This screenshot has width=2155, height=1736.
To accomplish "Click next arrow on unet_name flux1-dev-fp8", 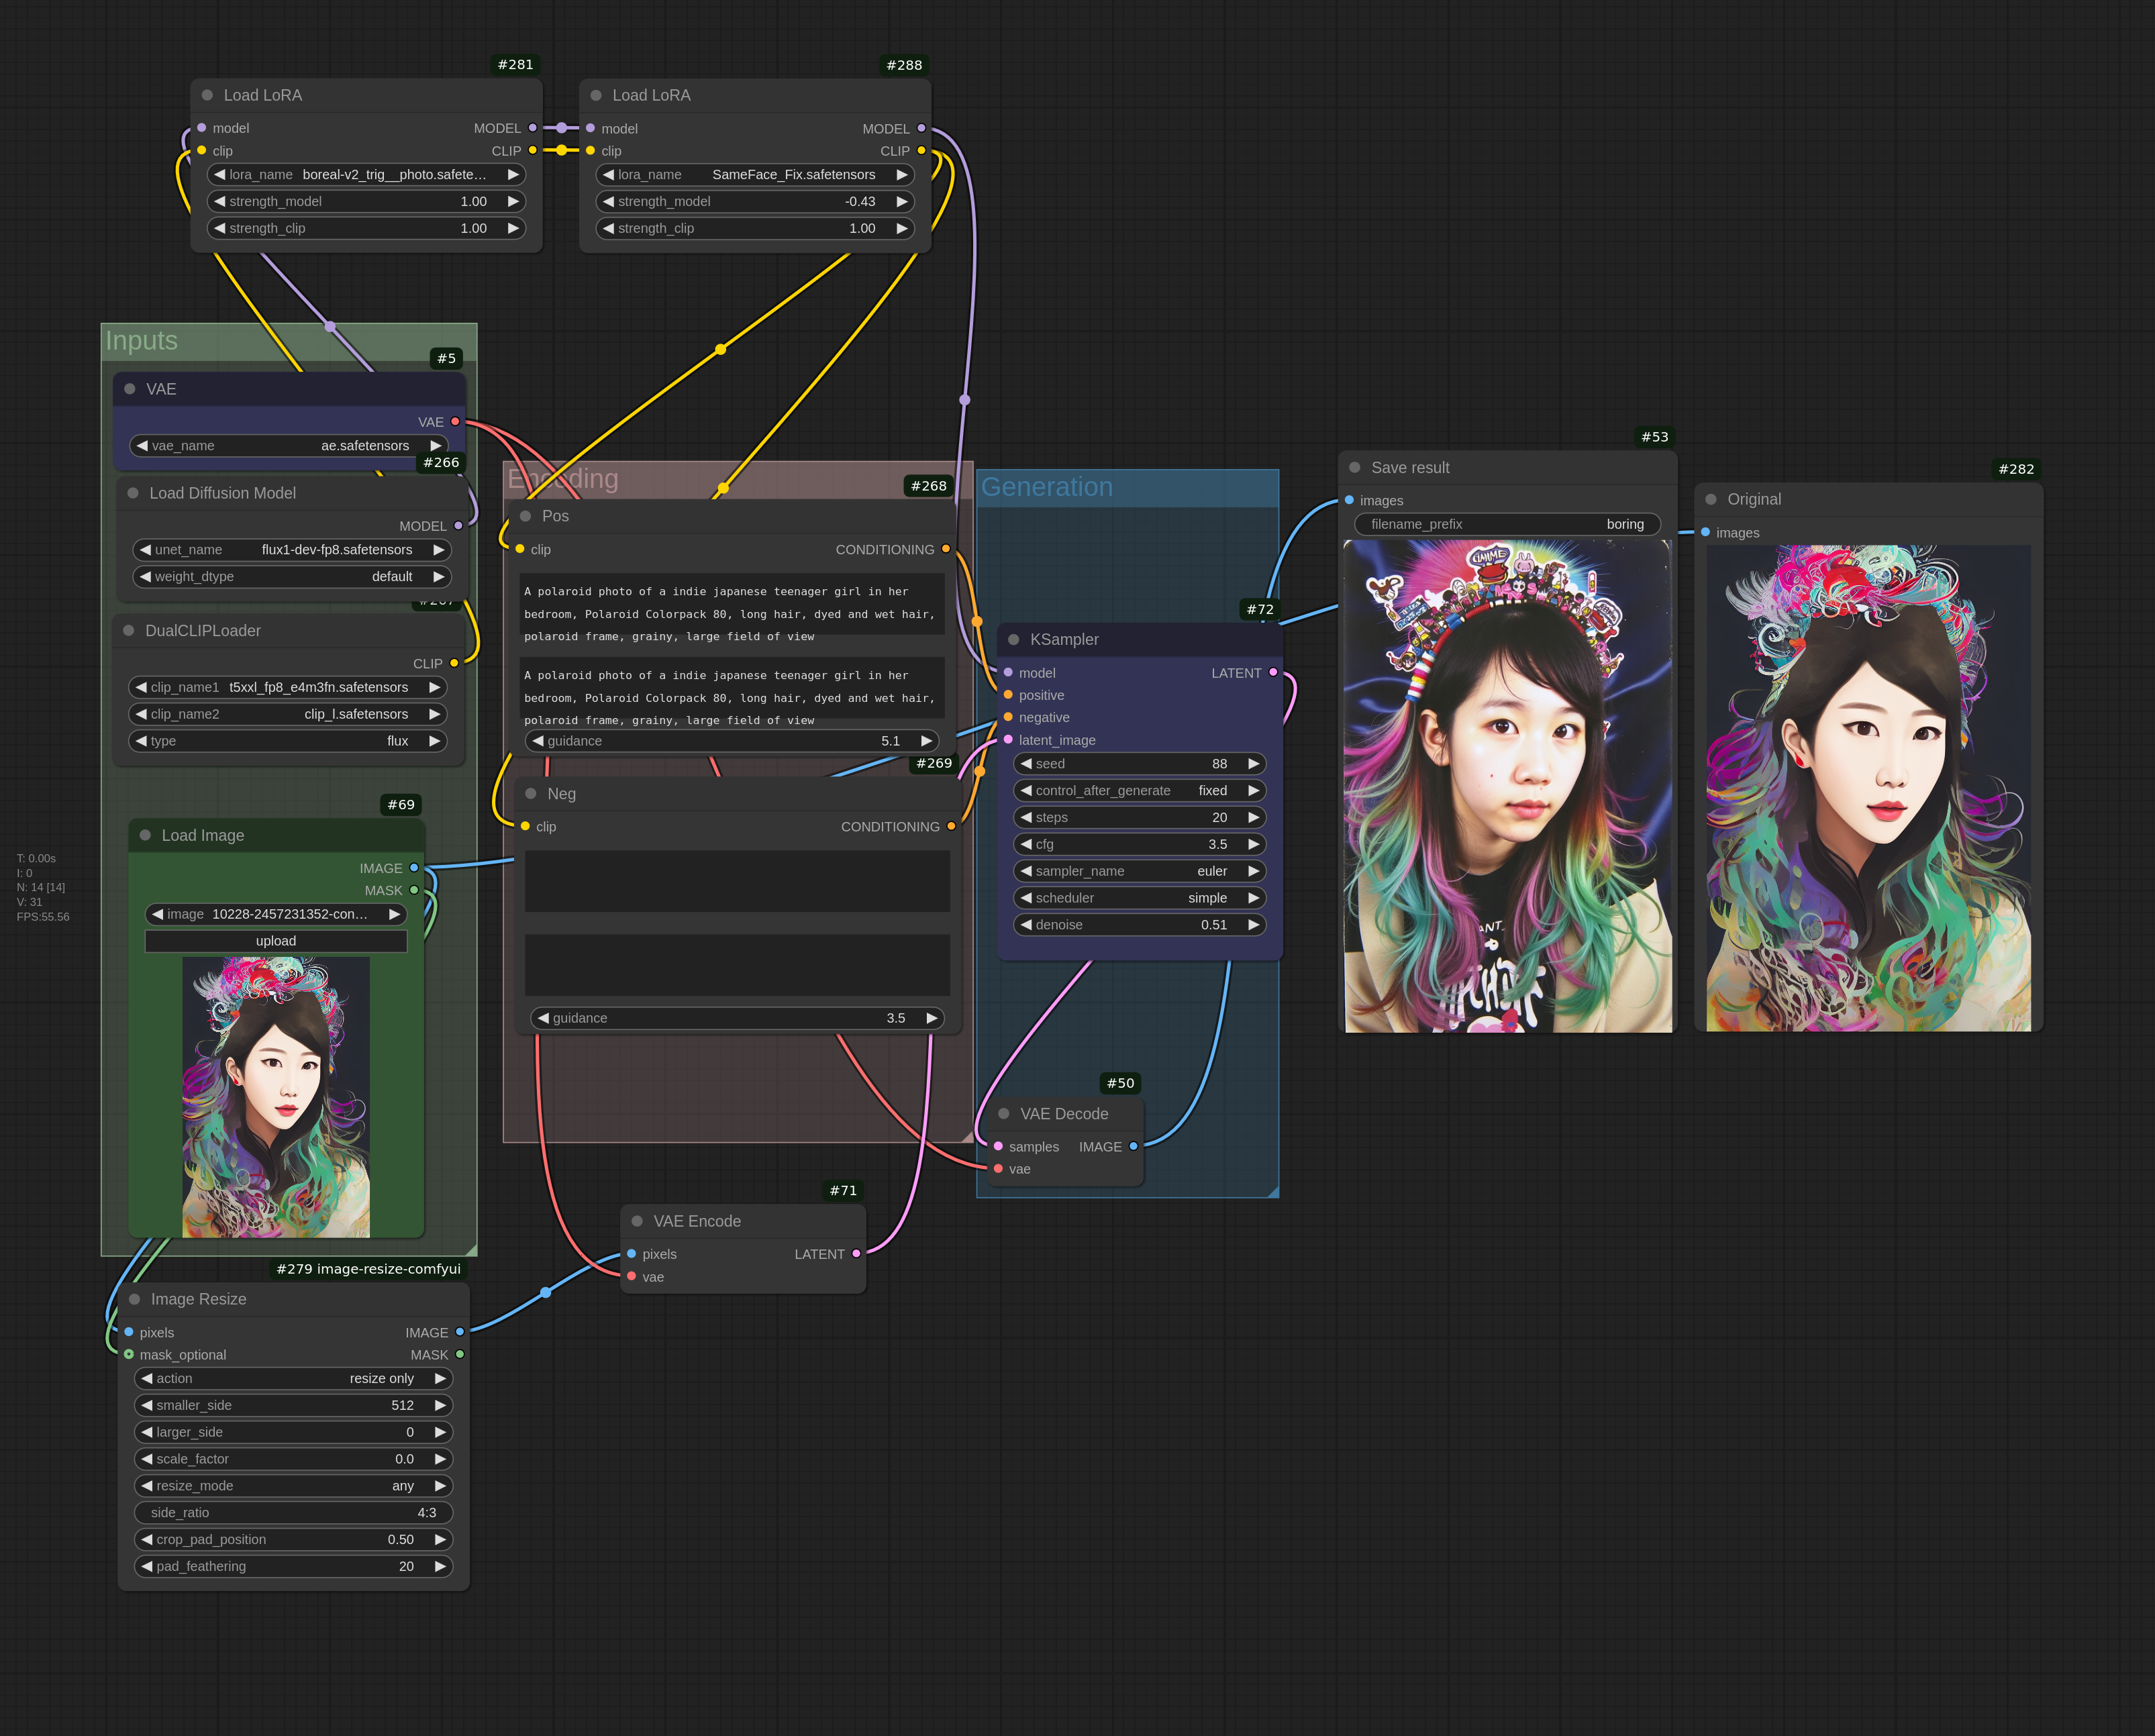I will click(438, 550).
